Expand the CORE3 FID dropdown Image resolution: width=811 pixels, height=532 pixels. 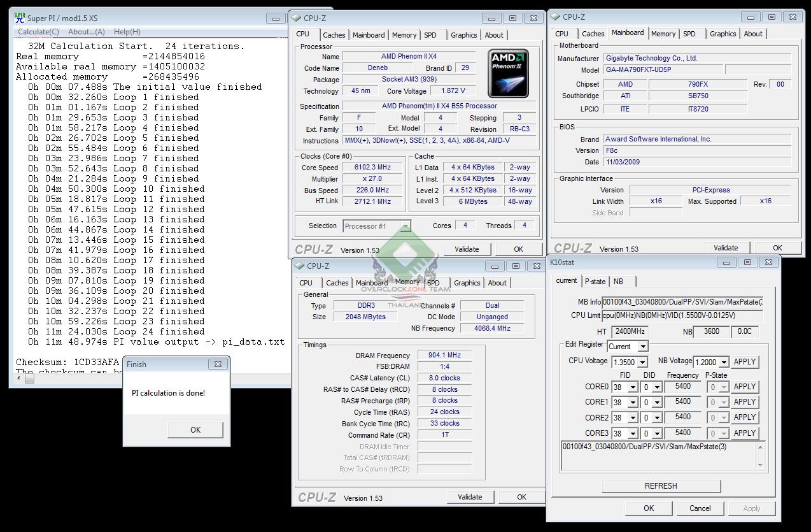632,433
